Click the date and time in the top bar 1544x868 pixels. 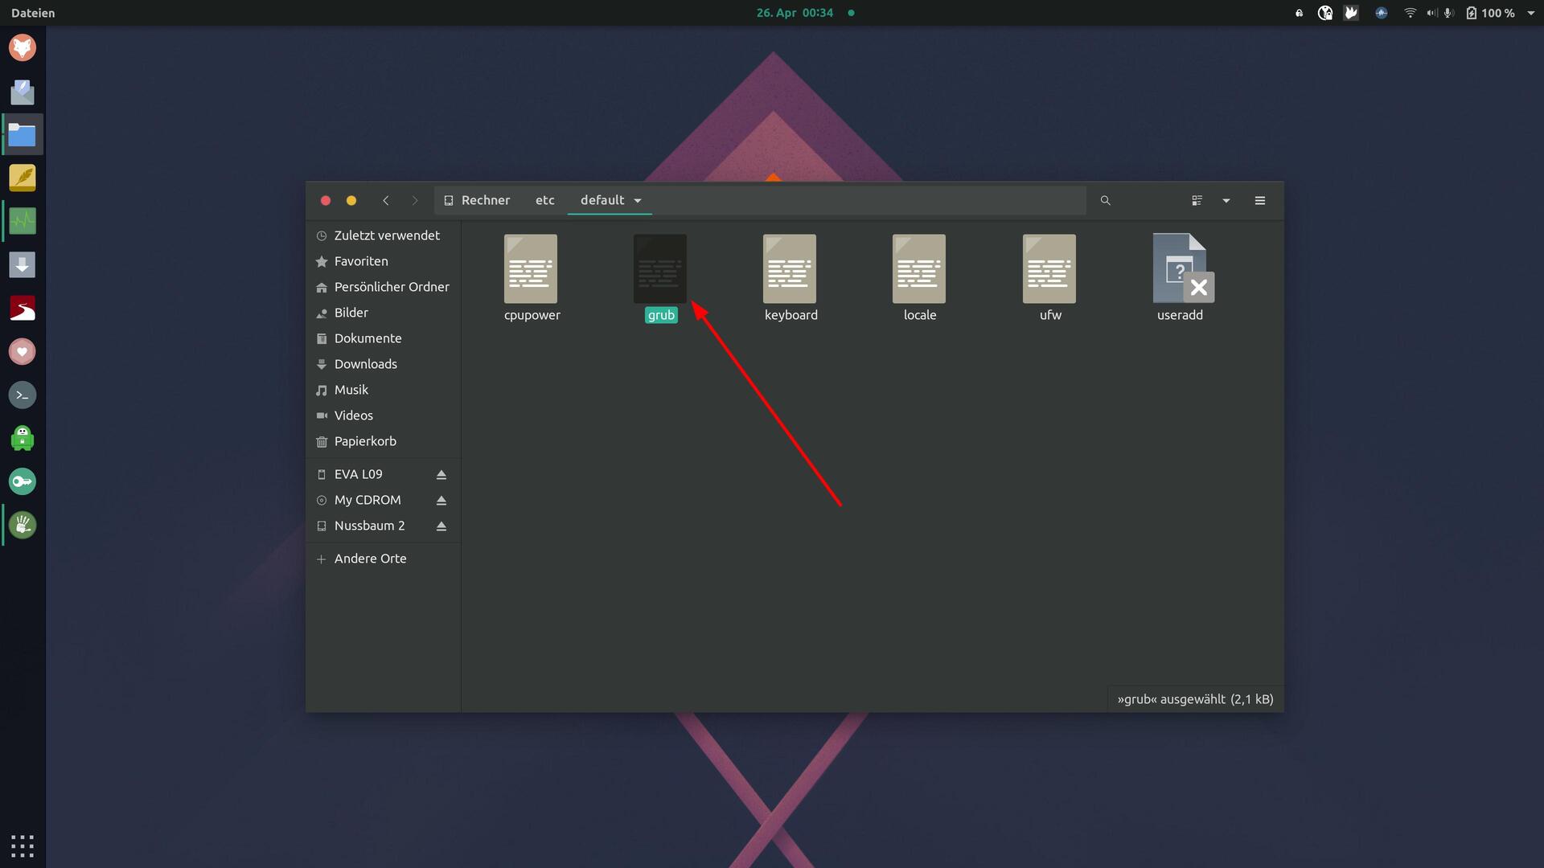pyautogui.click(x=794, y=13)
